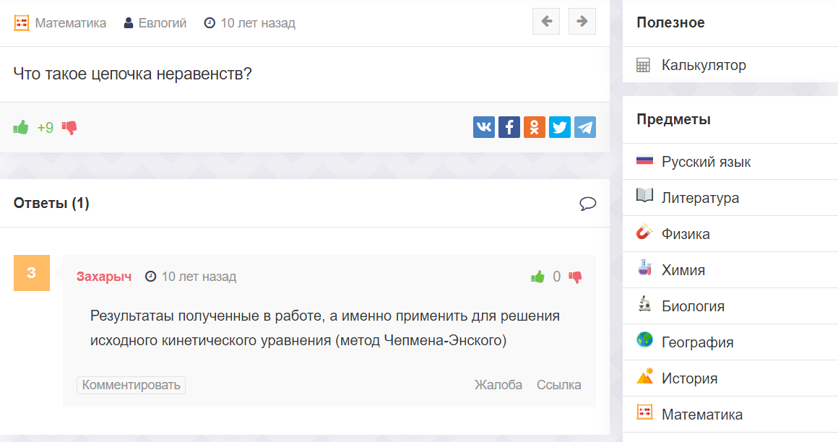Go to previous question with left arrow

click(546, 22)
